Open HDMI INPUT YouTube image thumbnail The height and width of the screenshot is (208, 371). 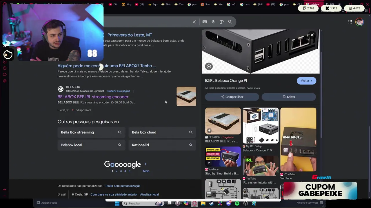[x=298, y=140]
